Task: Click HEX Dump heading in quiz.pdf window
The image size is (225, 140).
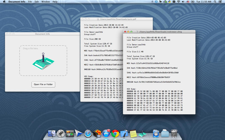Action: click(89, 76)
